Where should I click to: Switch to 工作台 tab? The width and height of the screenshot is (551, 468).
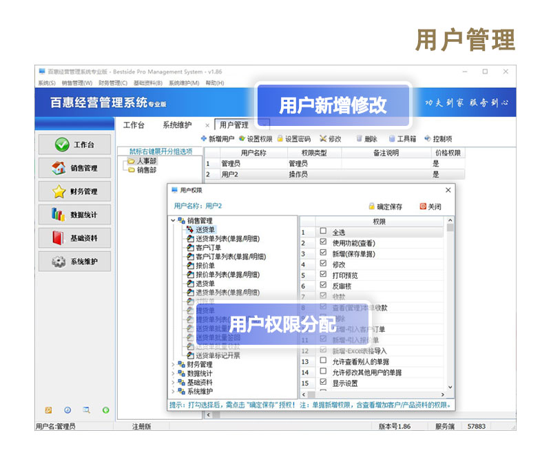tap(134, 125)
